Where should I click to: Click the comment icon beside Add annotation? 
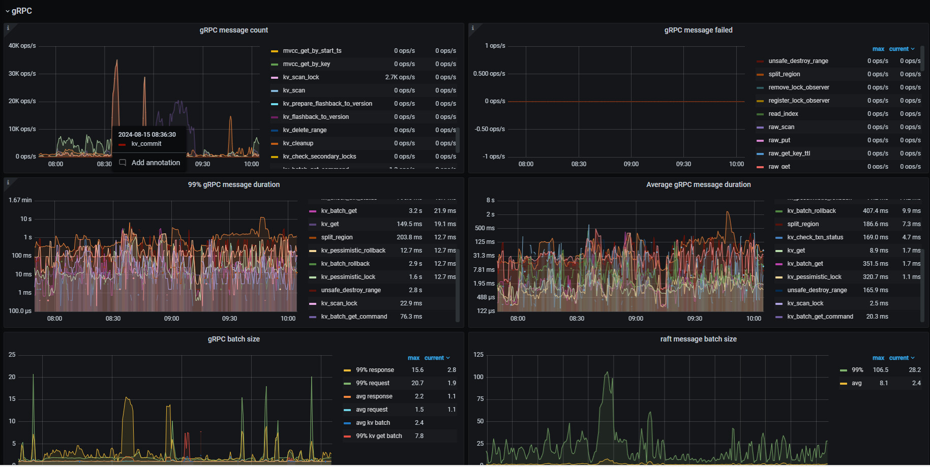(123, 163)
